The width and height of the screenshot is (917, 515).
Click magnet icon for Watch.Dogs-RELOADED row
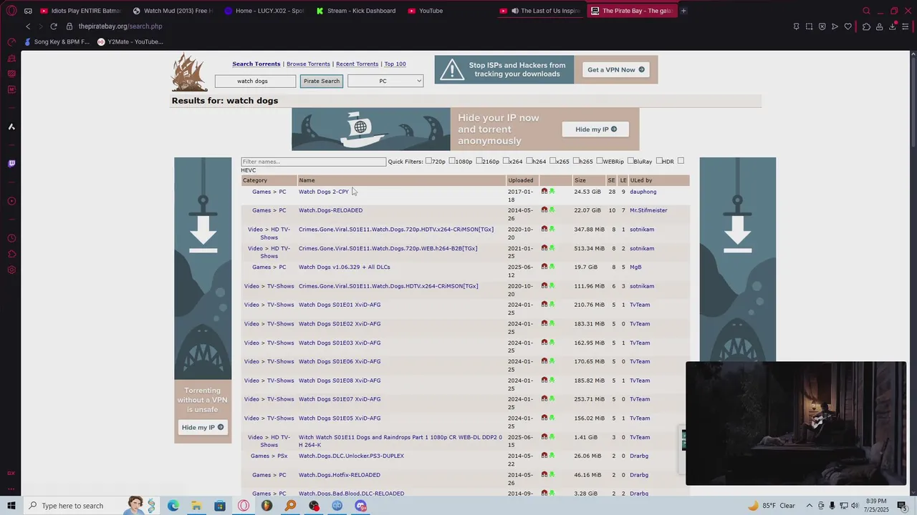click(544, 210)
